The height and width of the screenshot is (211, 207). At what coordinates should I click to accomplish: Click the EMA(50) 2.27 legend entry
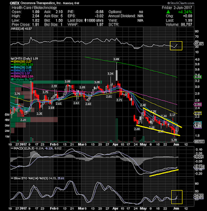point(22,62)
